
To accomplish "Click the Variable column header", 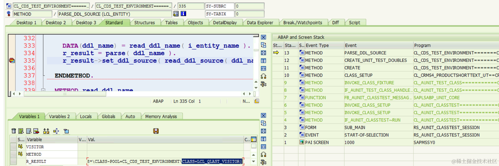I will (52, 140).
